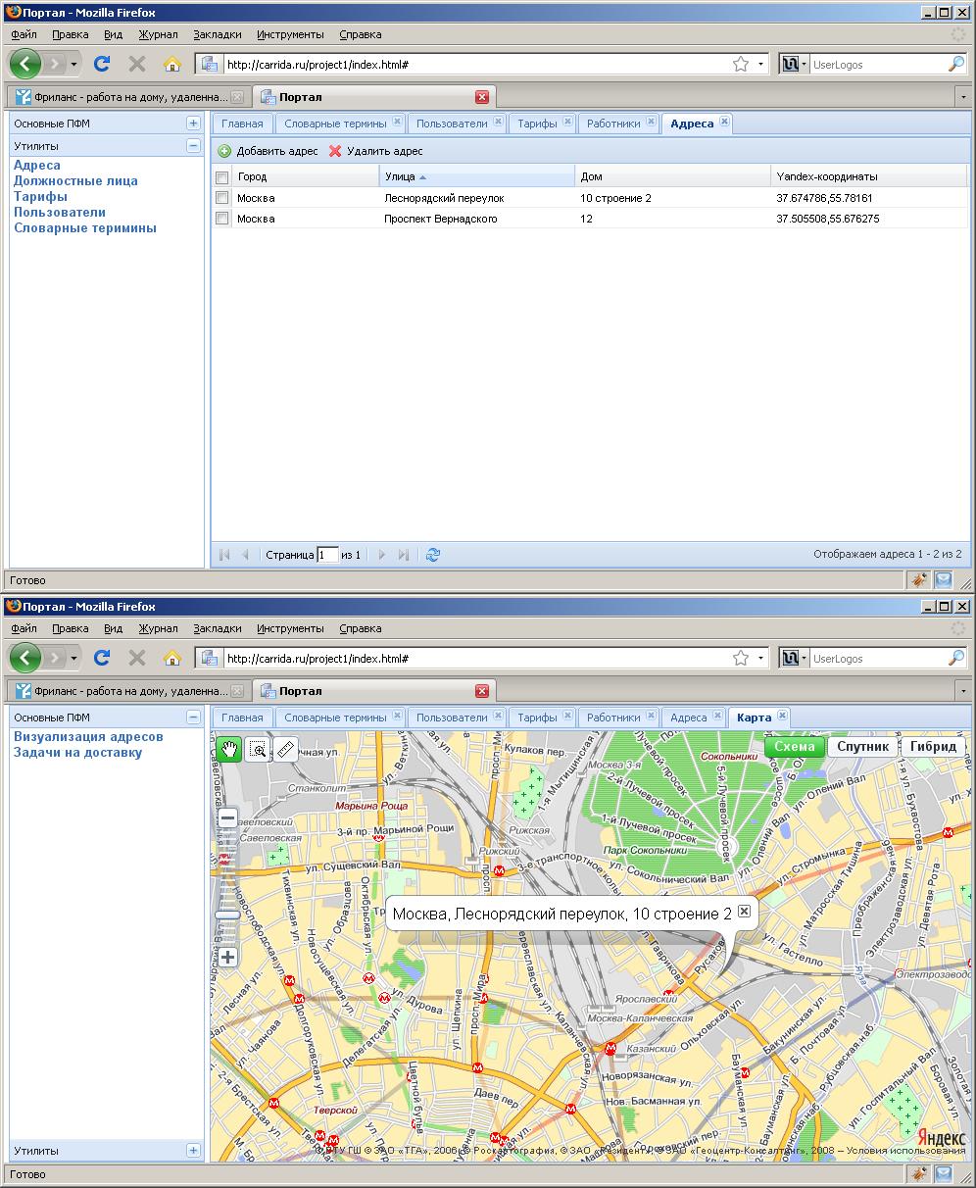Open the Должностные лица link
Screen dimensions: 976x1188
(x=75, y=181)
